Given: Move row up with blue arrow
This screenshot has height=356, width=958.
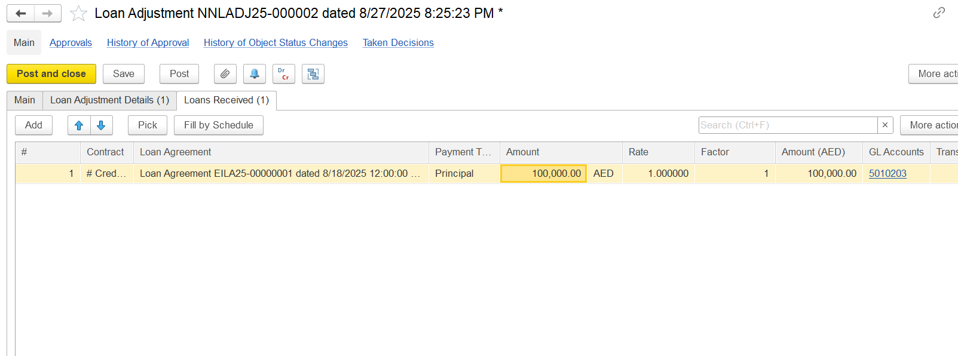Looking at the screenshot, I should click(79, 125).
